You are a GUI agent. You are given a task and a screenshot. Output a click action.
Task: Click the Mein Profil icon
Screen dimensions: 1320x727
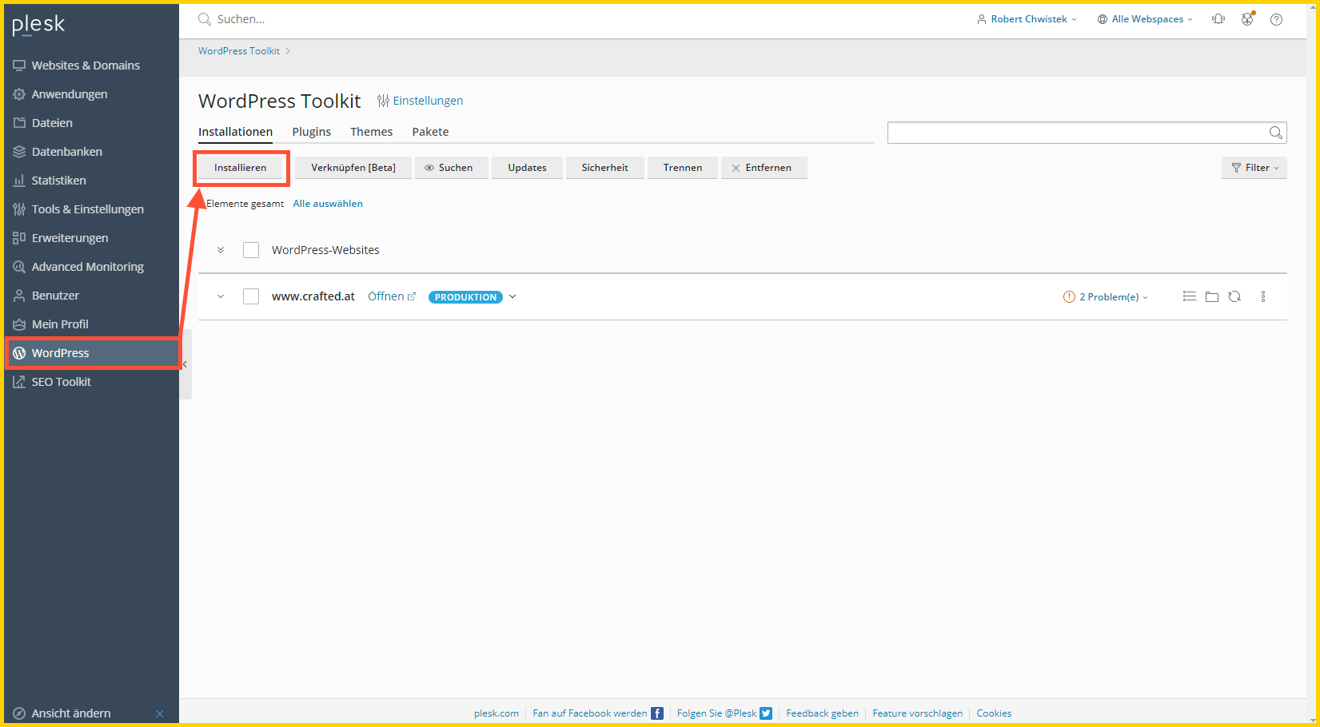pos(19,324)
